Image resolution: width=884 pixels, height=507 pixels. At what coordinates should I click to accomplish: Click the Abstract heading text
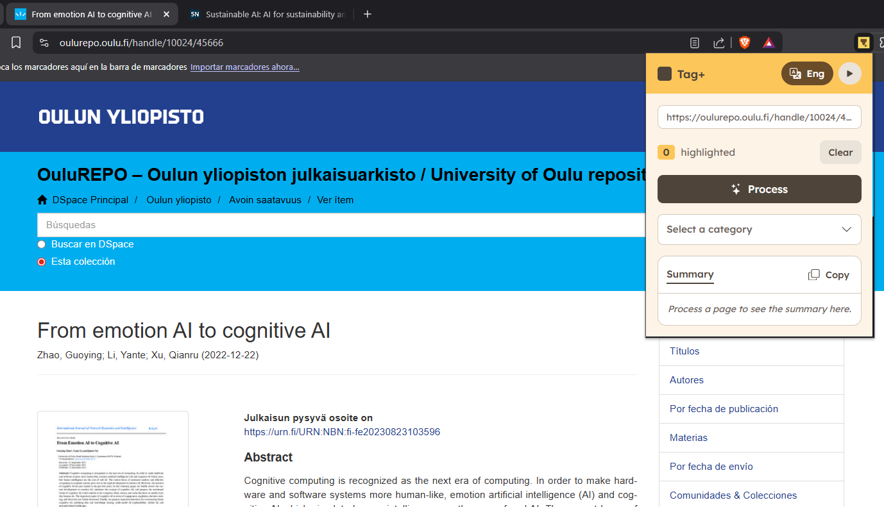(268, 457)
